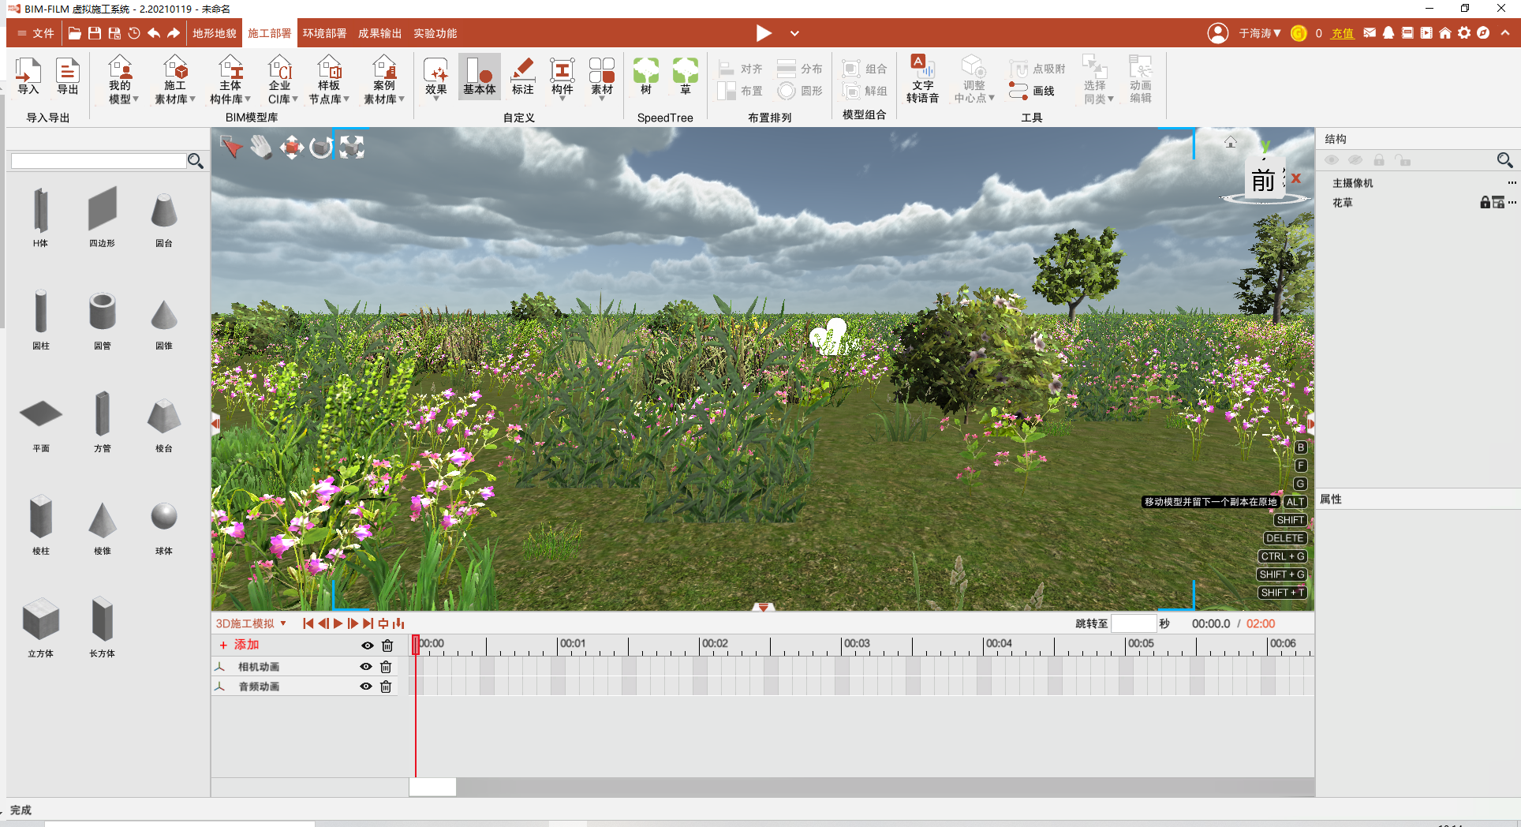
Task: Switch to the 环境部署 tab
Action: (x=324, y=33)
